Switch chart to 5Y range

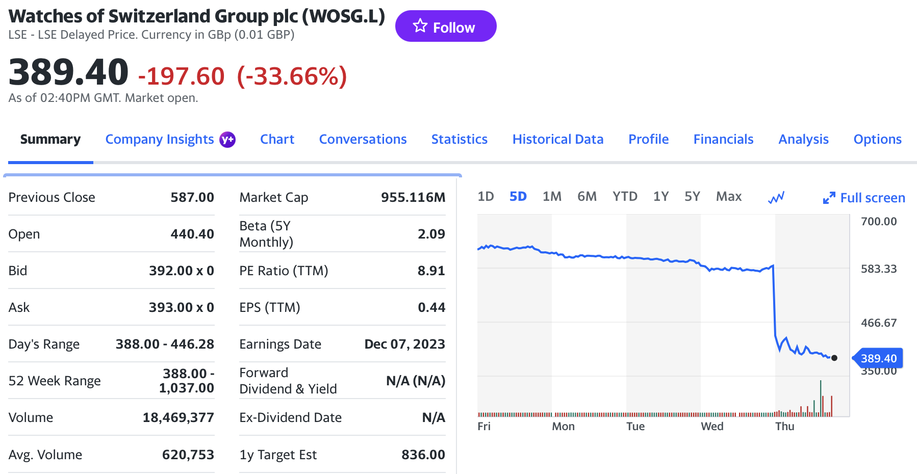pyautogui.click(x=692, y=197)
